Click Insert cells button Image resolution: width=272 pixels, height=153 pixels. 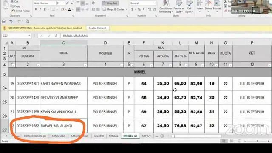coord(200,7)
